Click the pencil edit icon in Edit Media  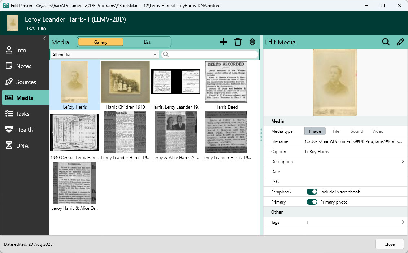[400, 42]
